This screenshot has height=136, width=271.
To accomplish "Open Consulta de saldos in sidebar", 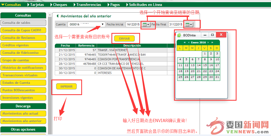I will pos(23,23).
